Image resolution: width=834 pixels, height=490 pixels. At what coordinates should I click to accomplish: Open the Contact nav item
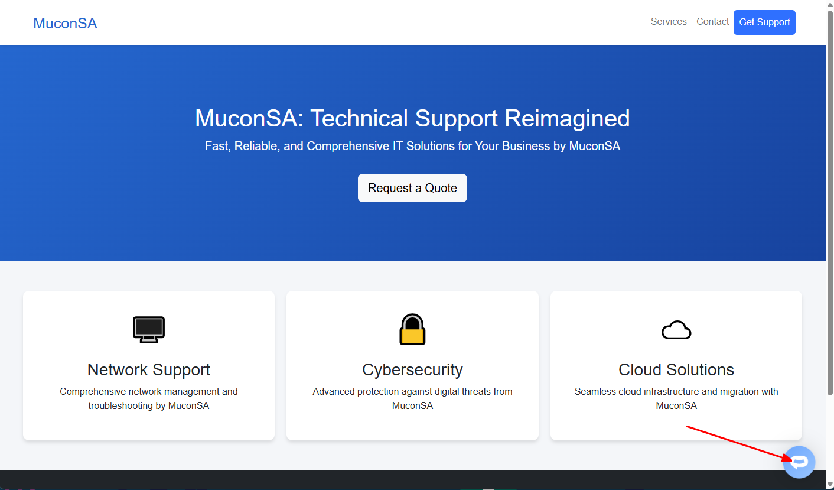pos(712,22)
